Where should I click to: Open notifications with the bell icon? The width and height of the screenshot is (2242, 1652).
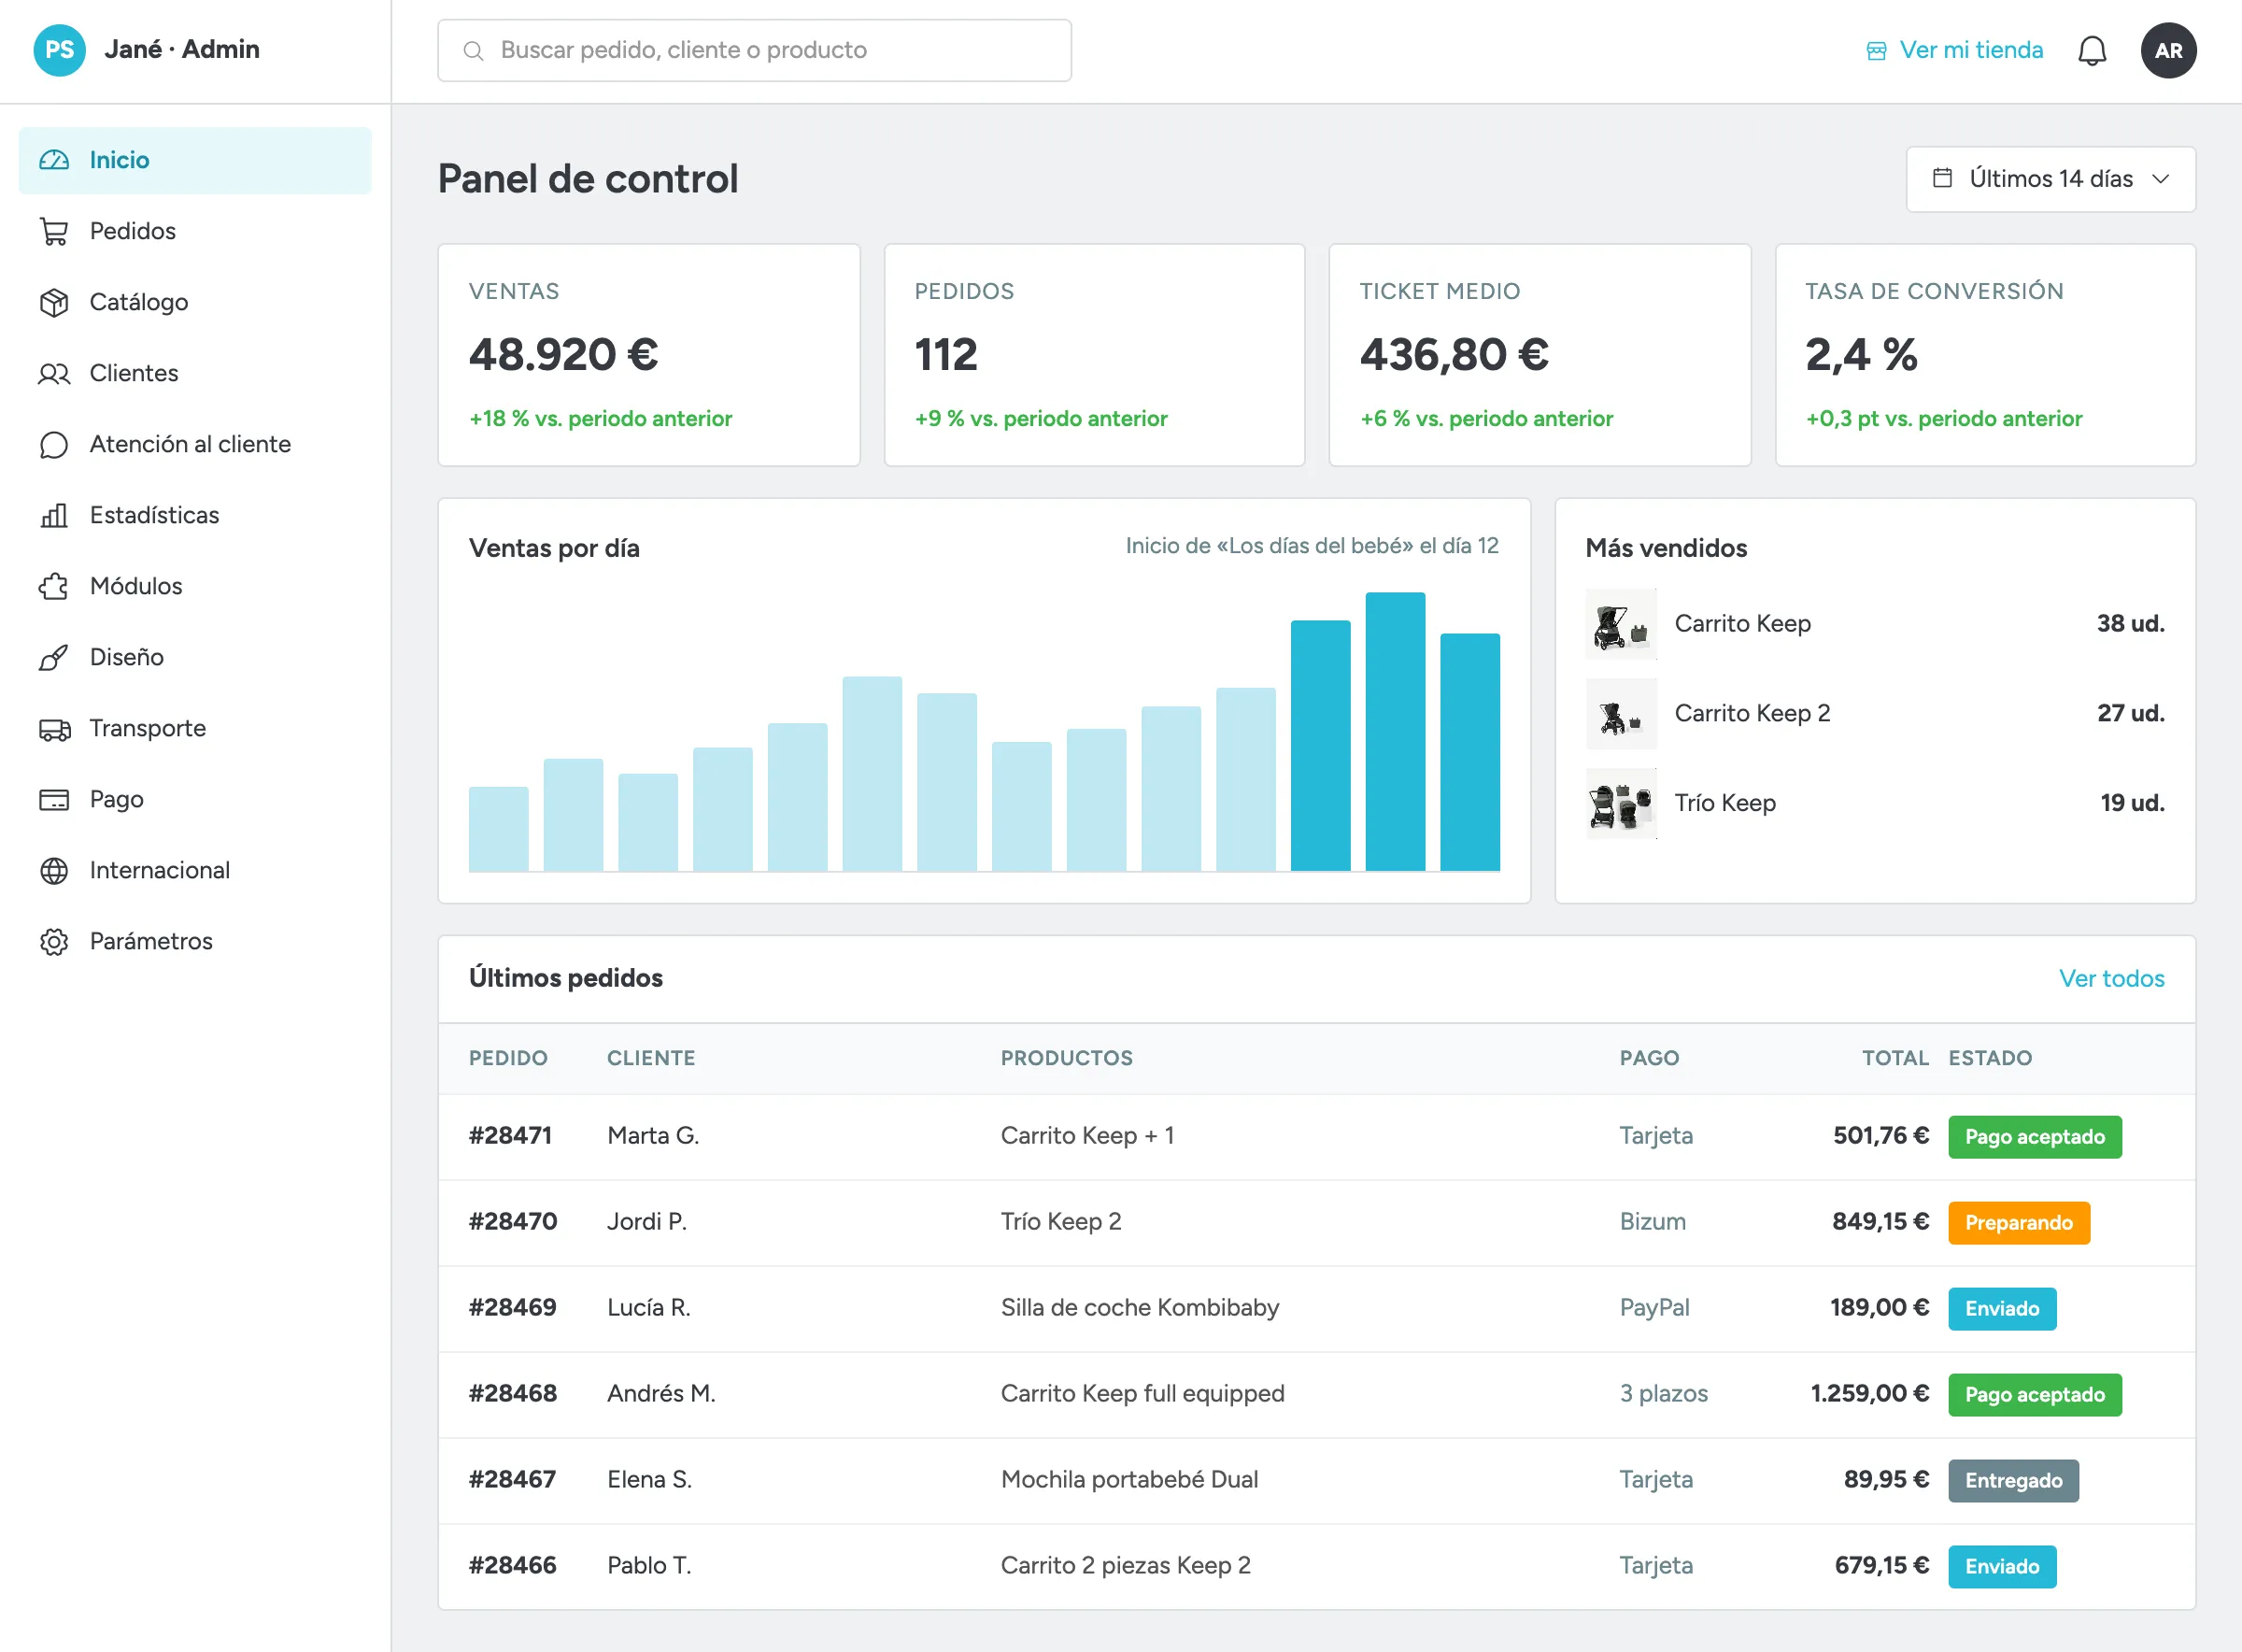coord(2091,50)
